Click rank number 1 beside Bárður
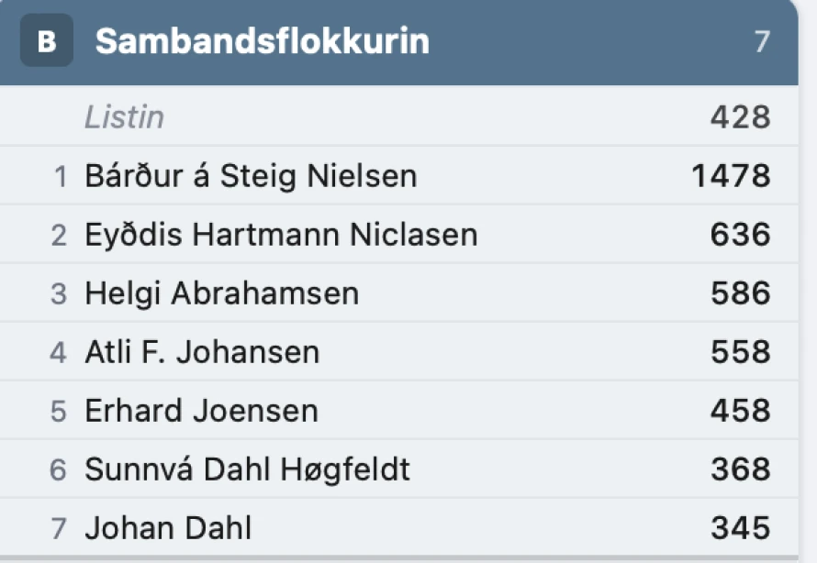This screenshot has height=563, width=817. click(61, 176)
